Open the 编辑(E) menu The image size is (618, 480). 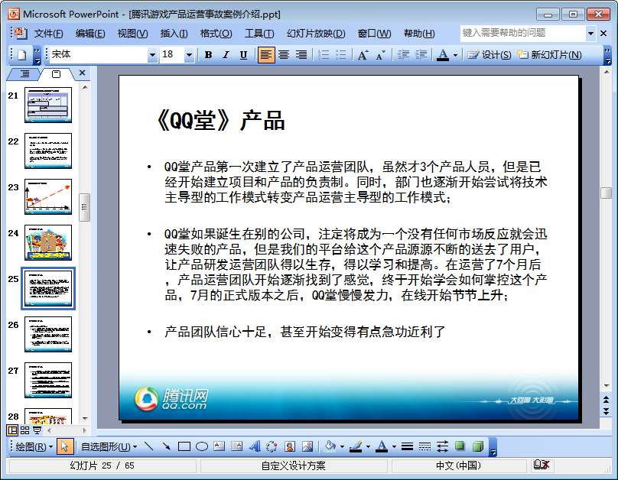pyautogui.click(x=90, y=34)
